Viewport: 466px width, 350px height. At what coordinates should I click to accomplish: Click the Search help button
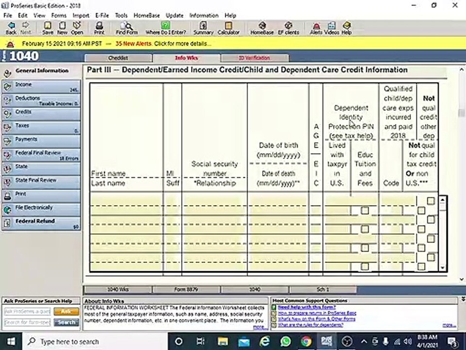coord(67,322)
